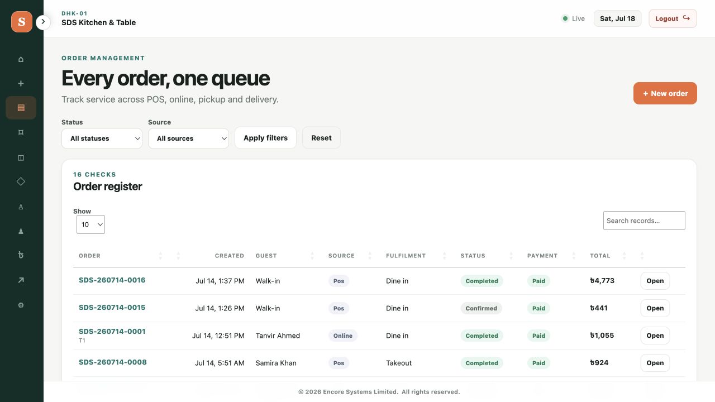Click Paid badge in SDS-260714-0015 row

pyautogui.click(x=538, y=308)
